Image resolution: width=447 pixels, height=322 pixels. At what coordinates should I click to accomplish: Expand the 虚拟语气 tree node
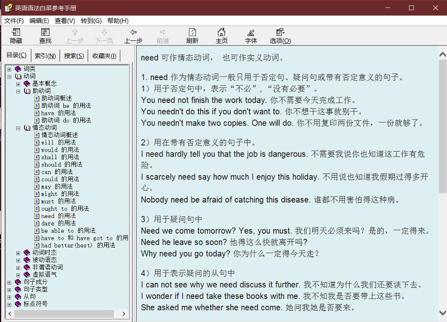(x=18, y=275)
